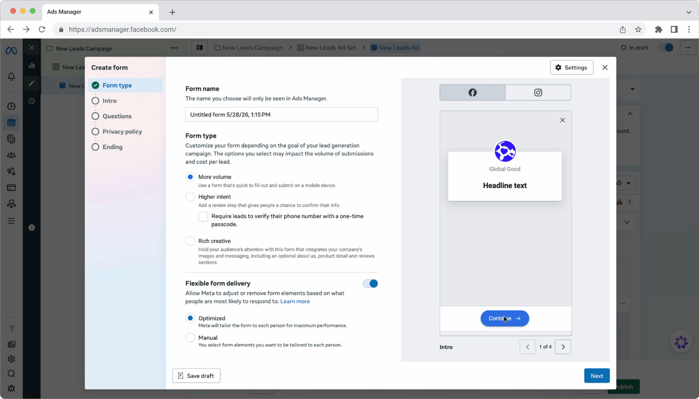Click the Learn more link
Viewport: 699px width, 399px height.
pyautogui.click(x=295, y=301)
